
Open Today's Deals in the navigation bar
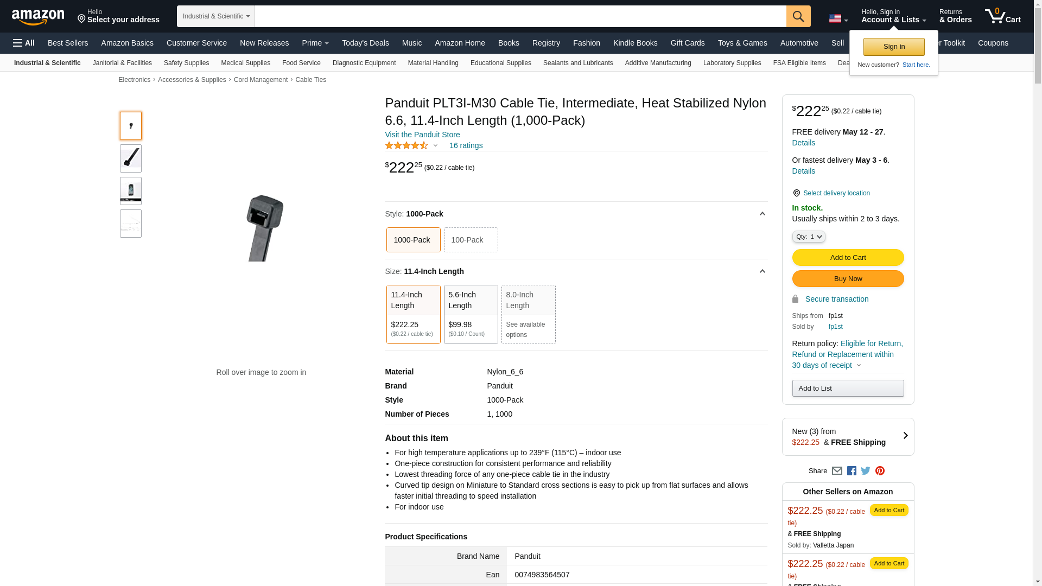365,43
